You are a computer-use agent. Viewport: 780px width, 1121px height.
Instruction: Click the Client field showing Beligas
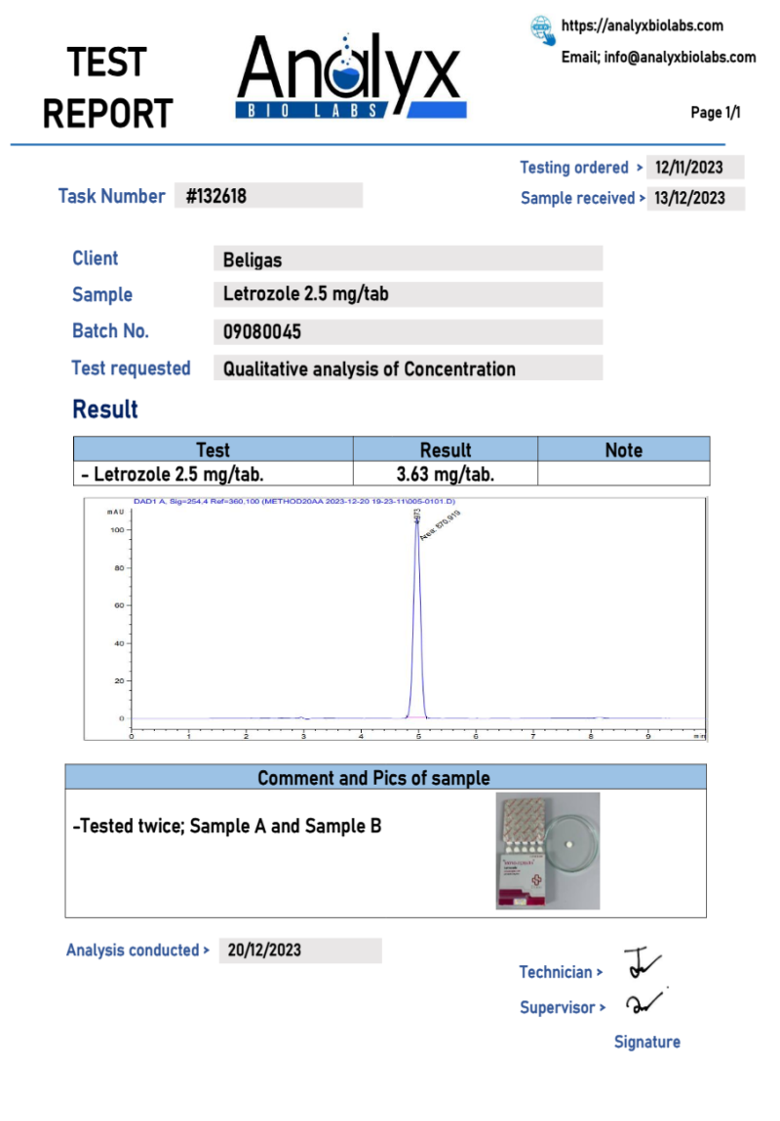[407, 259]
